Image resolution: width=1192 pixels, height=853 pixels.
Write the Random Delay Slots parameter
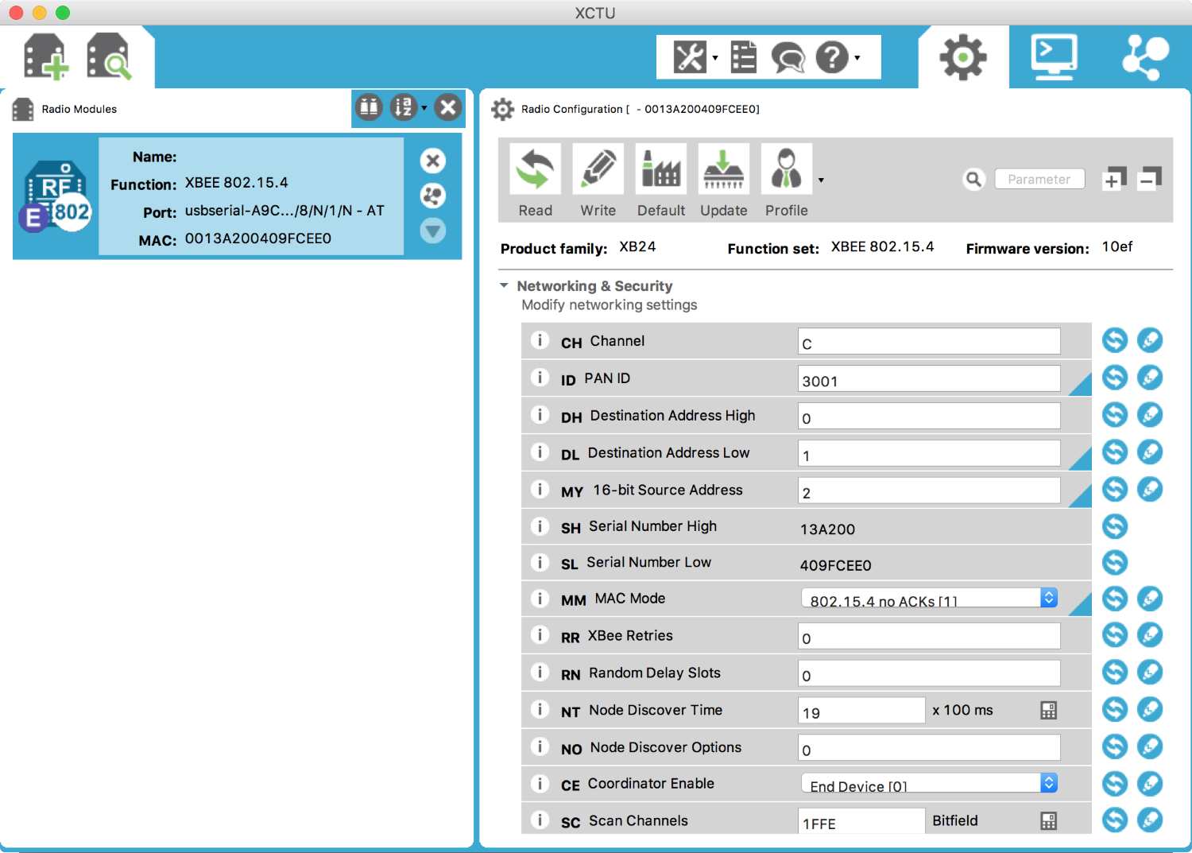click(x=1150, y=672)
